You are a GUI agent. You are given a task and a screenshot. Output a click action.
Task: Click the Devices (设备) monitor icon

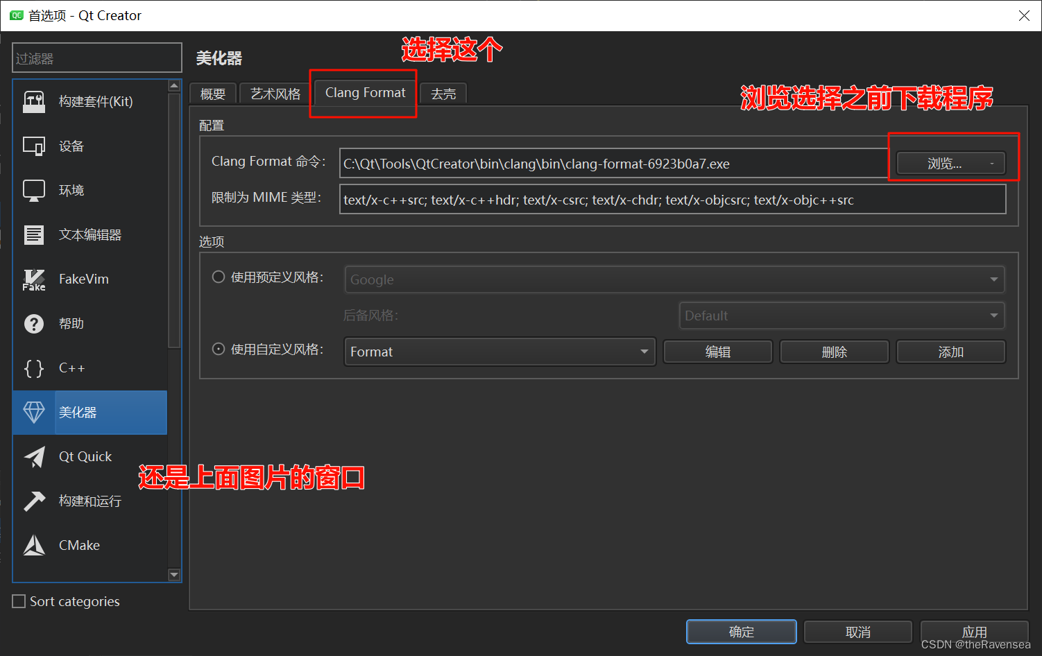point(34,146)
